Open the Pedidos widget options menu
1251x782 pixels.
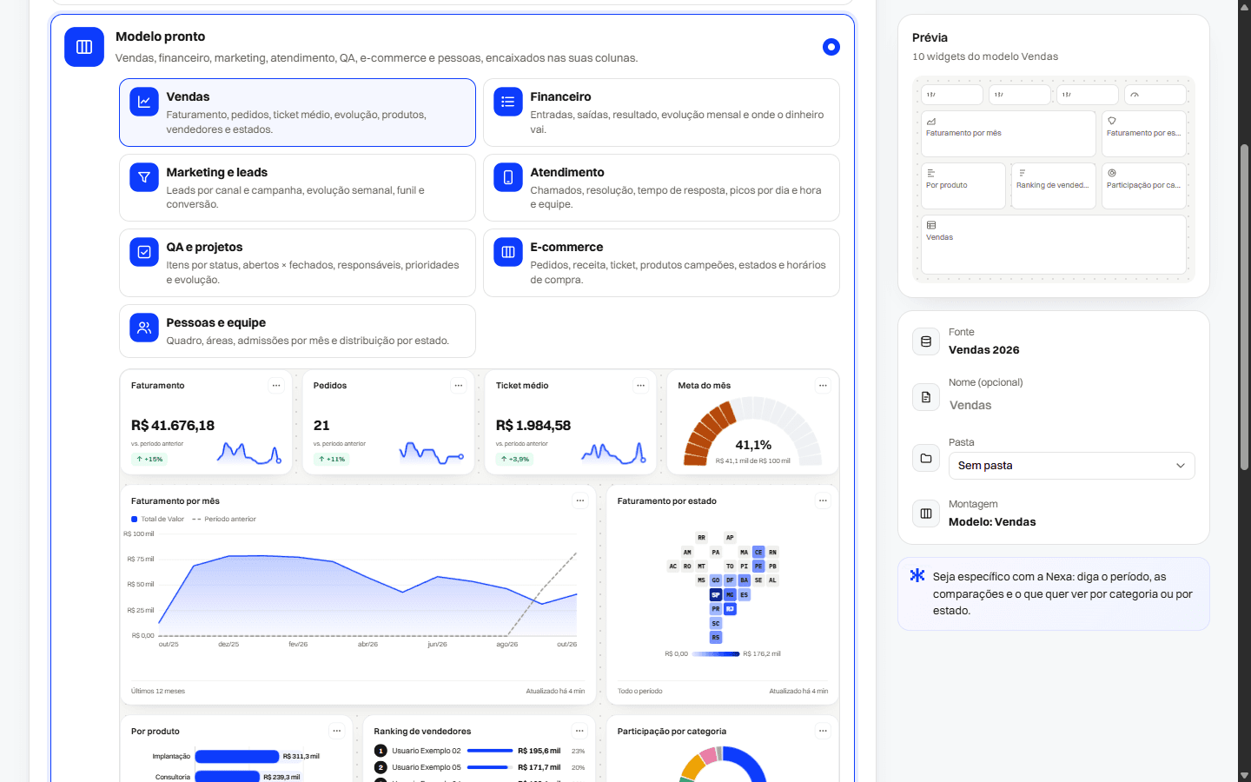pos(459,386)
